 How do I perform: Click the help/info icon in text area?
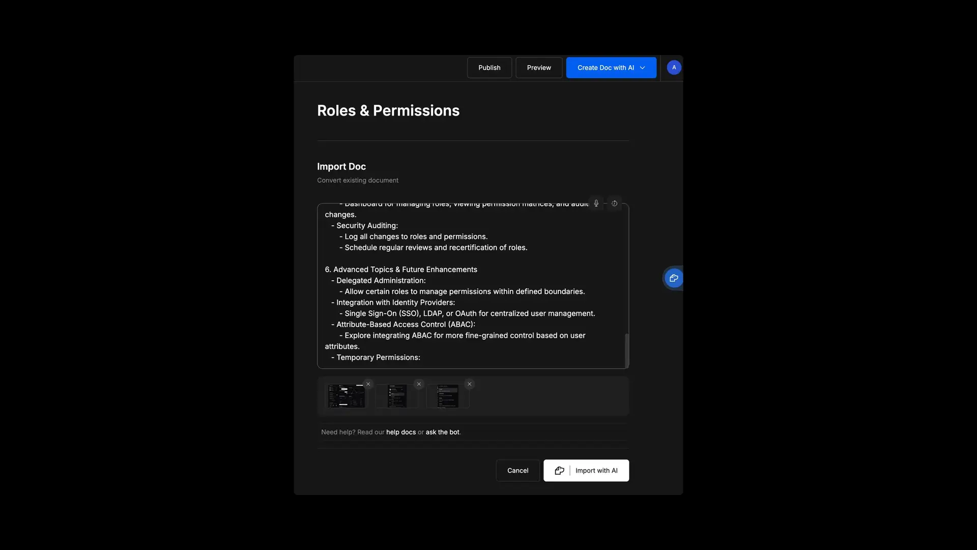614,204
